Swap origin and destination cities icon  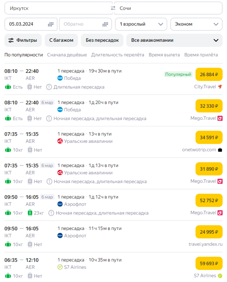(x=113, y=8)
